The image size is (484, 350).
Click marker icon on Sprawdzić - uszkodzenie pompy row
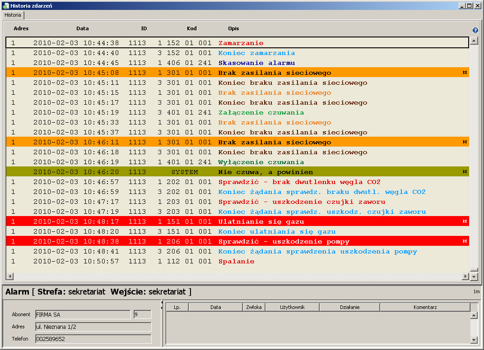coord(465,241)
